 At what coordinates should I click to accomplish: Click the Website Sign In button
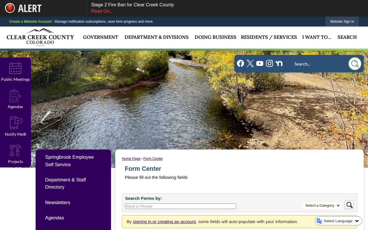click(x=342, y=22)
